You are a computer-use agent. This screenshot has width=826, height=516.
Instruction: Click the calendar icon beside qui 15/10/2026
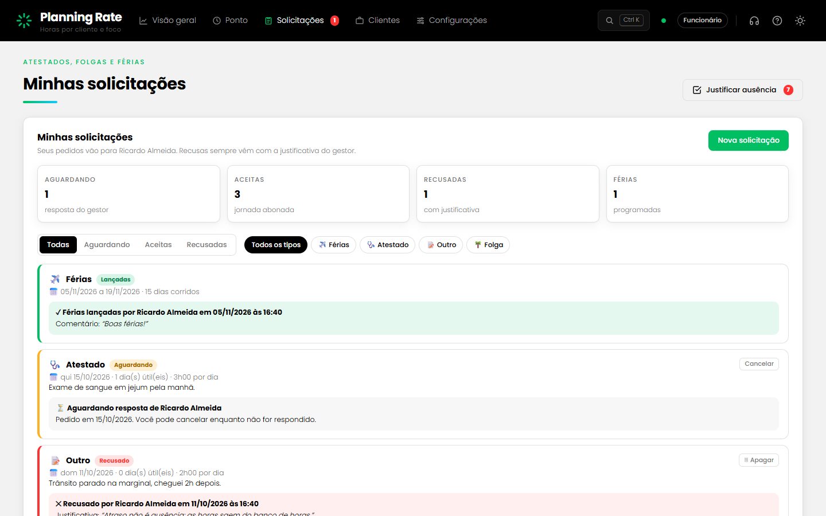pos(53,377)
